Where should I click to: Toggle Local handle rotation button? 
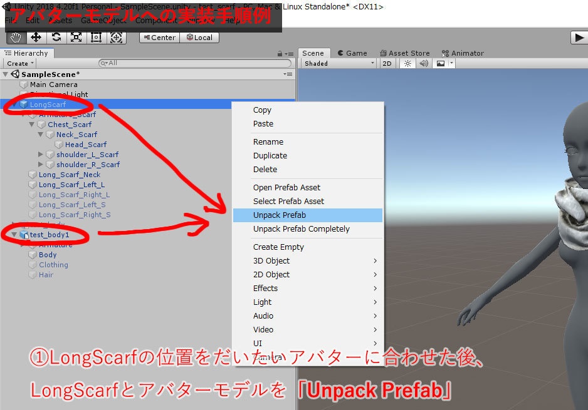pyautogui.click(x=199, y=38)
